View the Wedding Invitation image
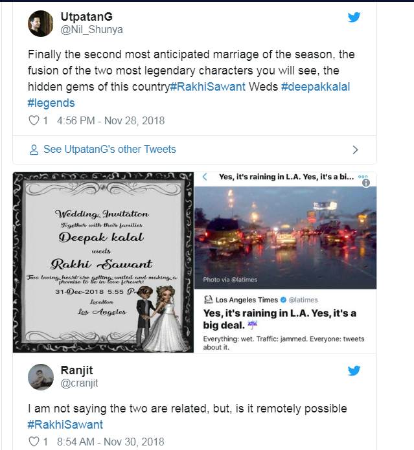 click(103, 262)
